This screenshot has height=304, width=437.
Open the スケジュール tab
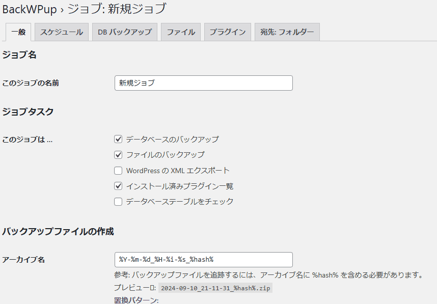coord(62,32)
